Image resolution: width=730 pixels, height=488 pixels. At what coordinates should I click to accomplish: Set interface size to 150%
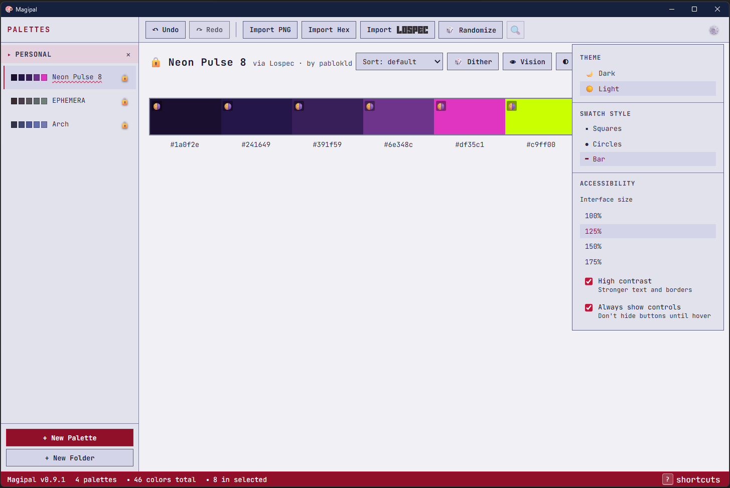pos(648,246)
